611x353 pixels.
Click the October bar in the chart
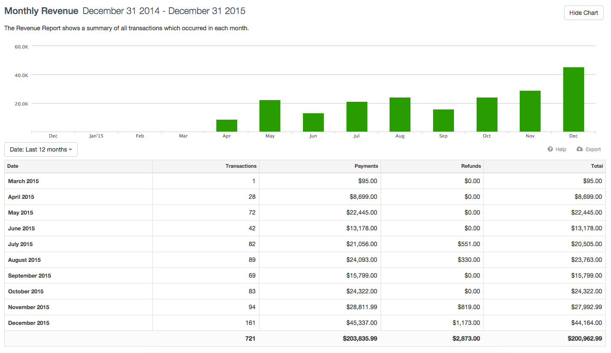tap(487, 115)
